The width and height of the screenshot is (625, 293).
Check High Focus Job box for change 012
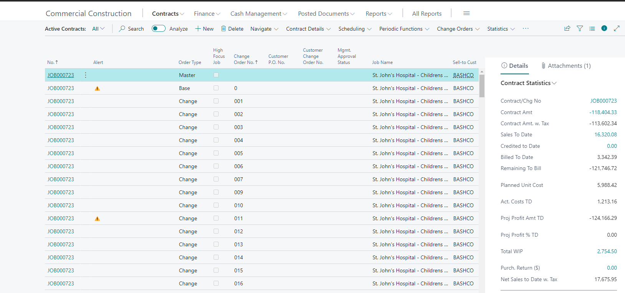pos(216,231)
